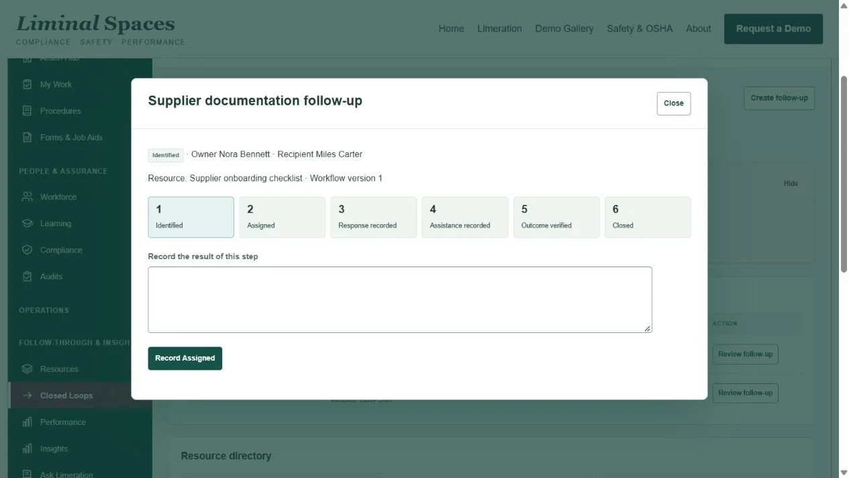The height and width of the screenshot is (478, 849).
Task: Click the page vertical scrollbar thumb
Action: pos(844,174)
